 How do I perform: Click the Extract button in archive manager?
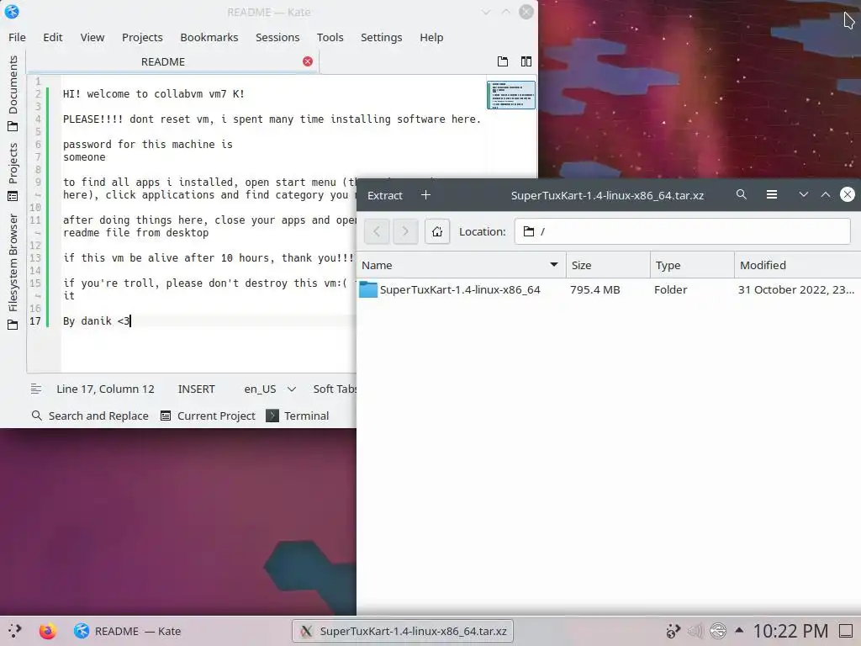385,195
